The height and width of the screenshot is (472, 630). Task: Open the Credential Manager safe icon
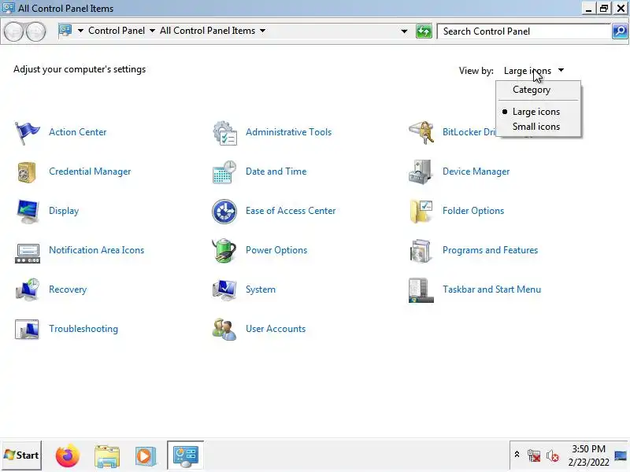(x=27, y=171)
